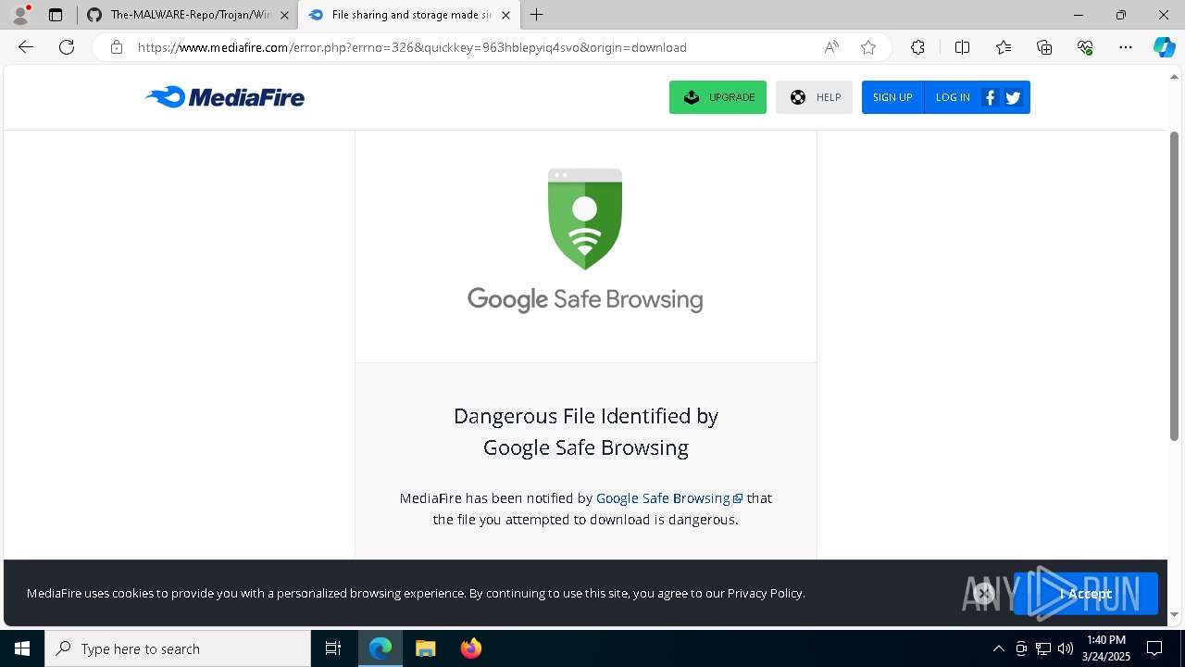Open the Extensions puzzle icon
The width and height of the screenshot is (1185, 667).
coord(917,47)
